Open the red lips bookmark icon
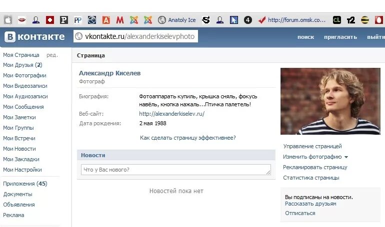The width and height of the screenshot is (385, 227). pyautogui.click(x=22, y=20)
